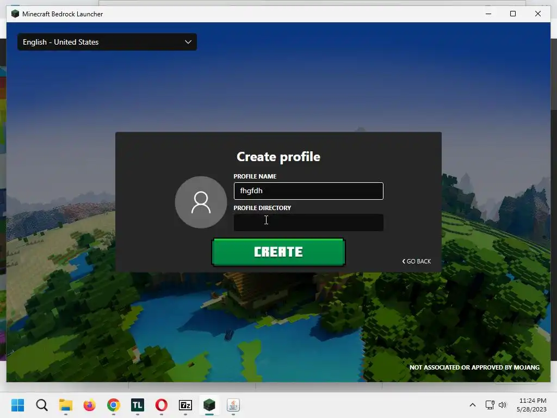Click the profile avatar placeholder icon

[201, 202]
